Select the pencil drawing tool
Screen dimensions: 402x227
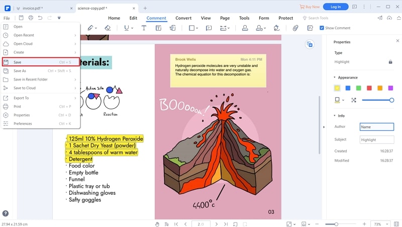click(x=90, y=28)
